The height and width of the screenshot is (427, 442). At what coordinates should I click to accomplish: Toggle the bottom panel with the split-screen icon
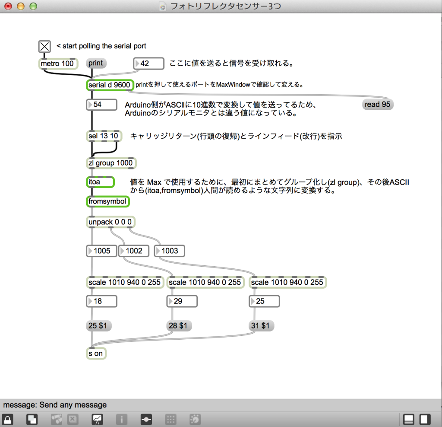(408, 419)
